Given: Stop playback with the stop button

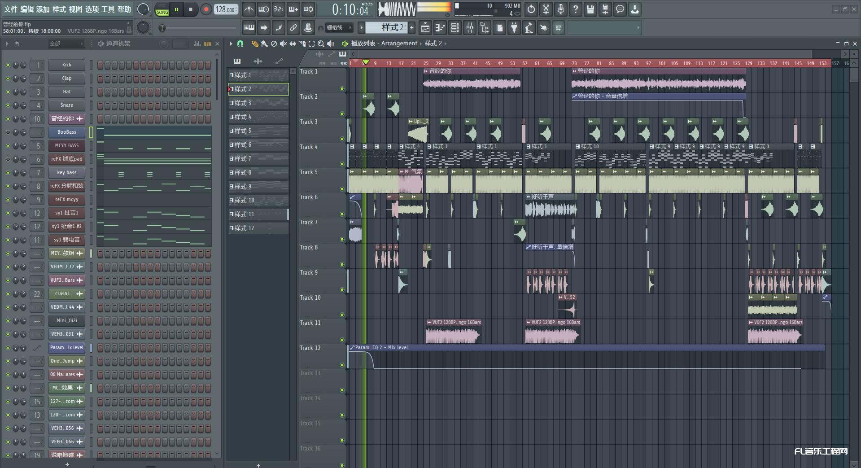Looking at the screenshot, I should tap(191, 9).
